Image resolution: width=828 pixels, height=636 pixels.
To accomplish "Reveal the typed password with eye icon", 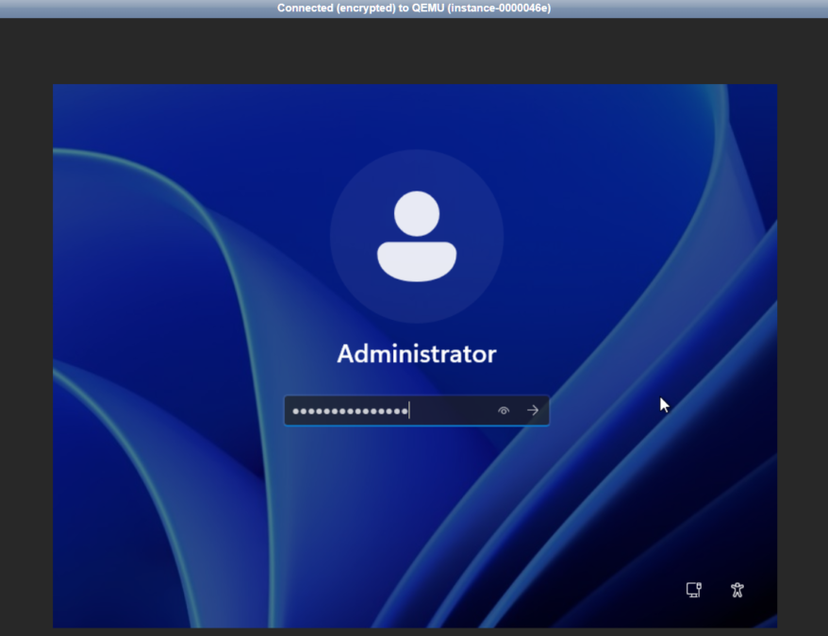I will pyautogui.click(x=504, y=410).
